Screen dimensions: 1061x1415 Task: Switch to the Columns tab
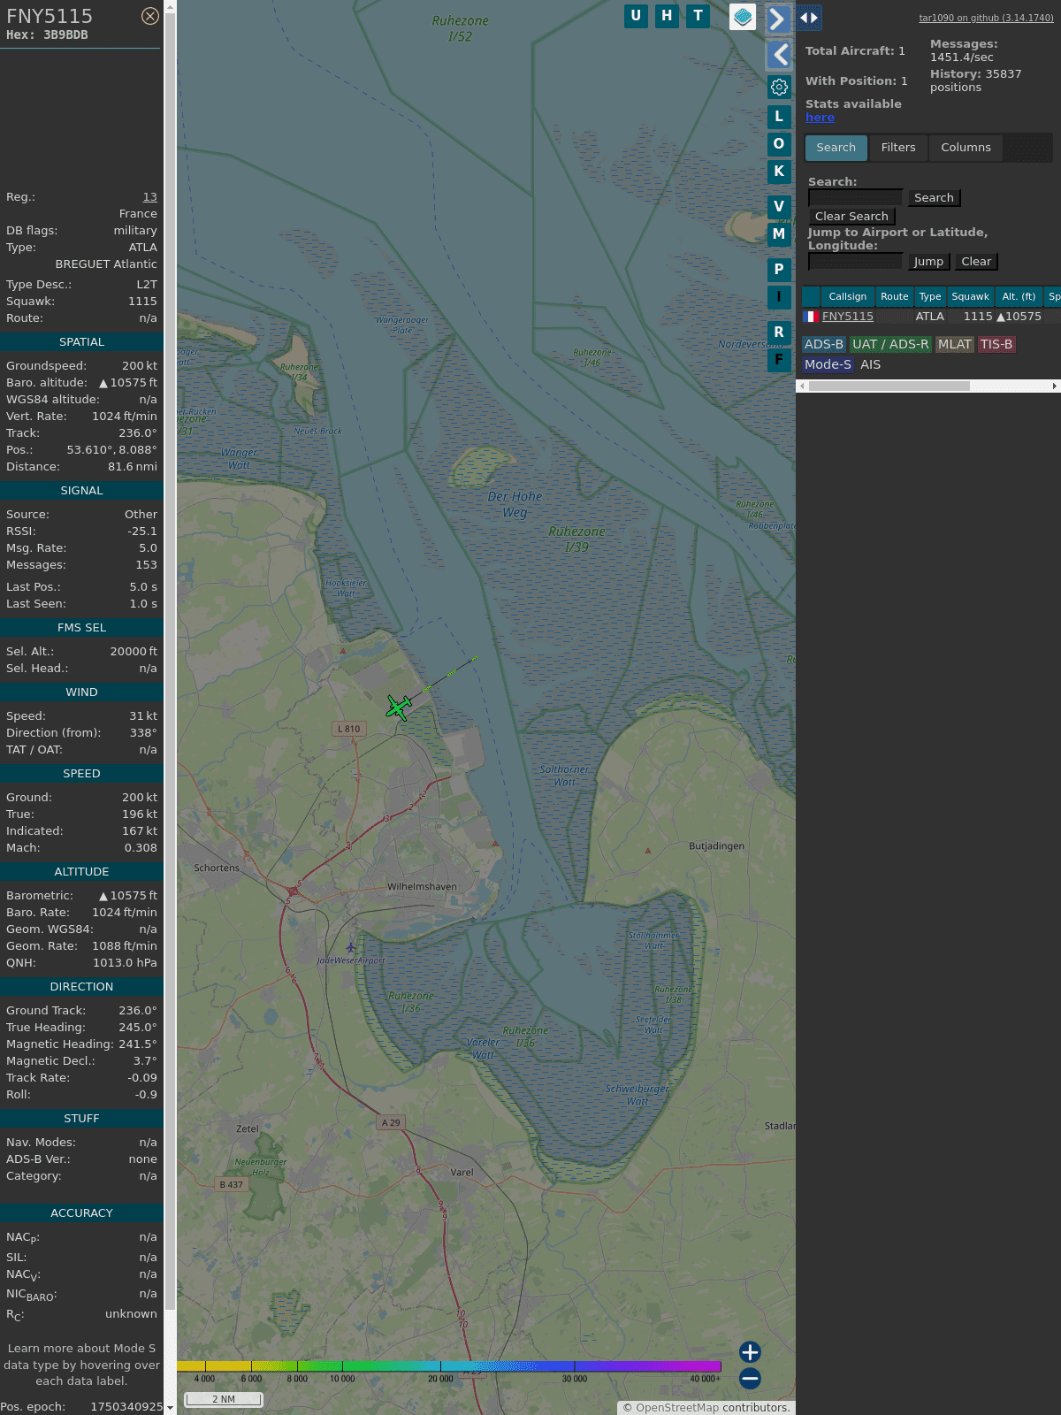[966, 148]
